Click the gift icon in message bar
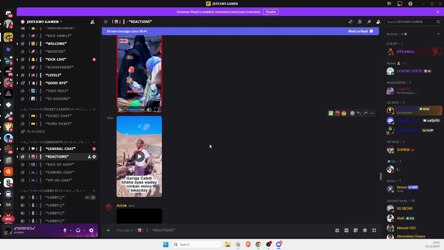This screenshot has height=250, width=444. pos(337,230)
